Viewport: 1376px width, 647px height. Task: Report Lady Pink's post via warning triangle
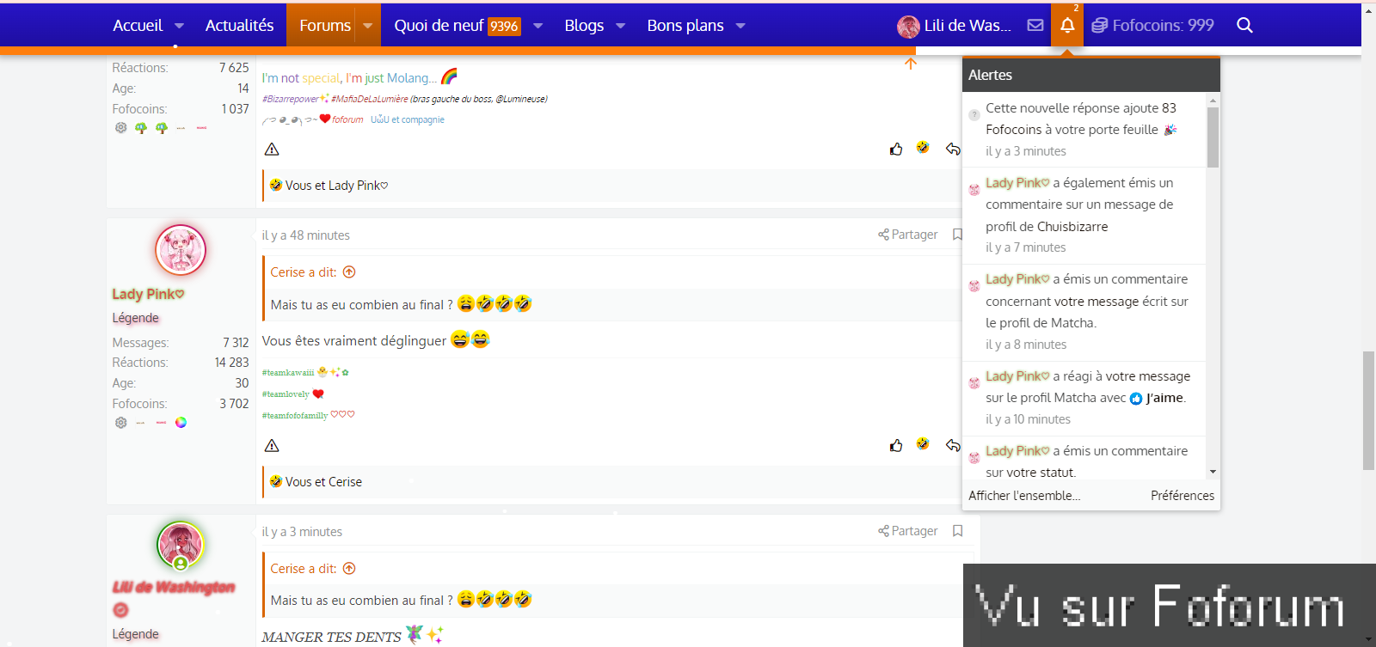pos(272,445)
